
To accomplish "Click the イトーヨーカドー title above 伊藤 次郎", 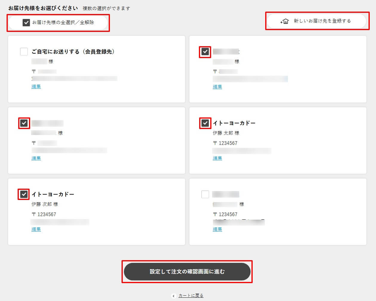I will coord(53,194).
